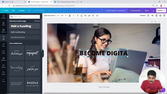
Task: Click Add a subheading
Action: click(x=25, y=32)
